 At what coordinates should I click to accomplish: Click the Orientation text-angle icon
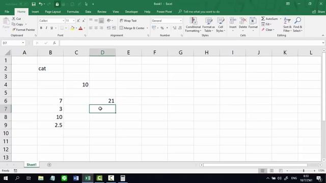(108, 20)
